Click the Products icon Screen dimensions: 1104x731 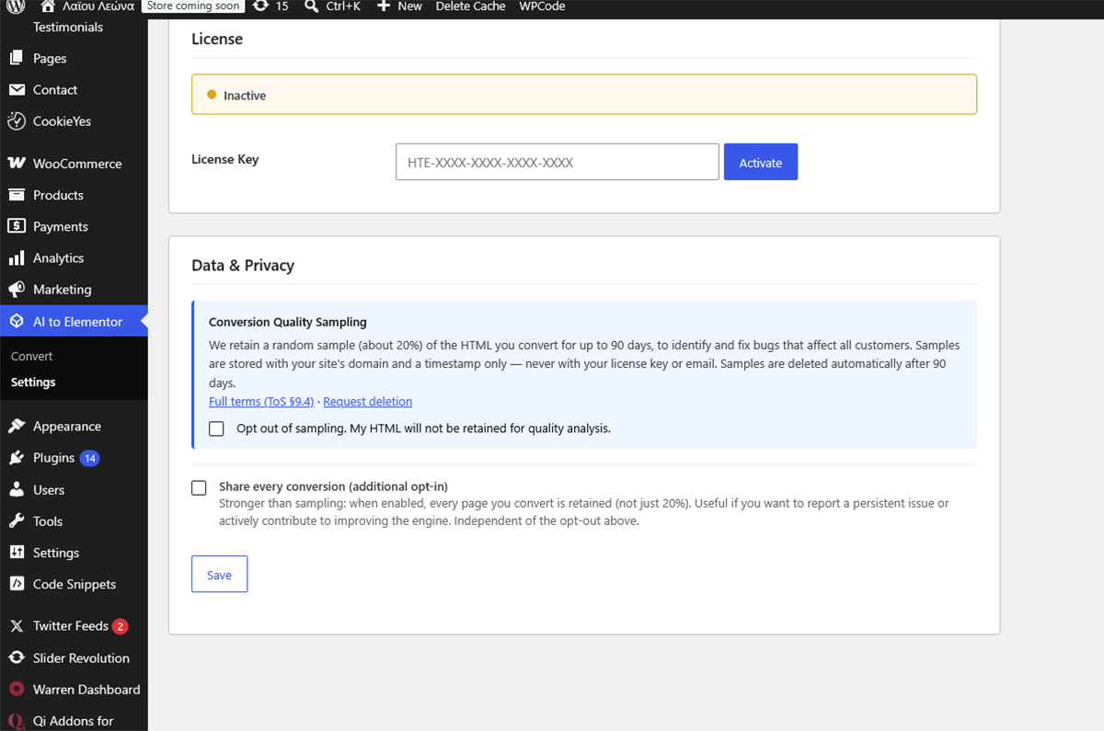click(x=17, y=195)
